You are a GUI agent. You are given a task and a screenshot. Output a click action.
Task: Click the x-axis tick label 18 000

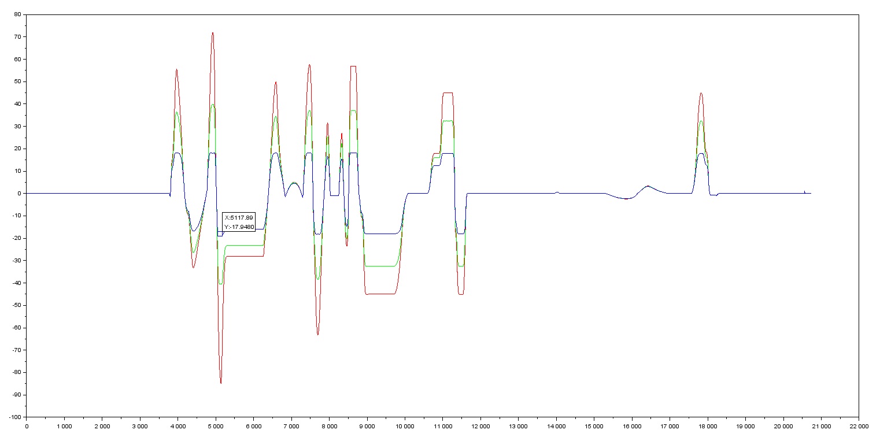click(708, 425)
